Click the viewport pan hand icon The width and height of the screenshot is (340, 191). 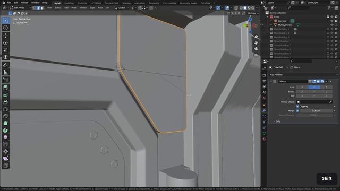pos(256,42)
